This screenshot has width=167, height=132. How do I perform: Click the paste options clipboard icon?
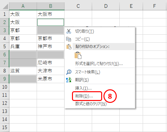point(69,47)
